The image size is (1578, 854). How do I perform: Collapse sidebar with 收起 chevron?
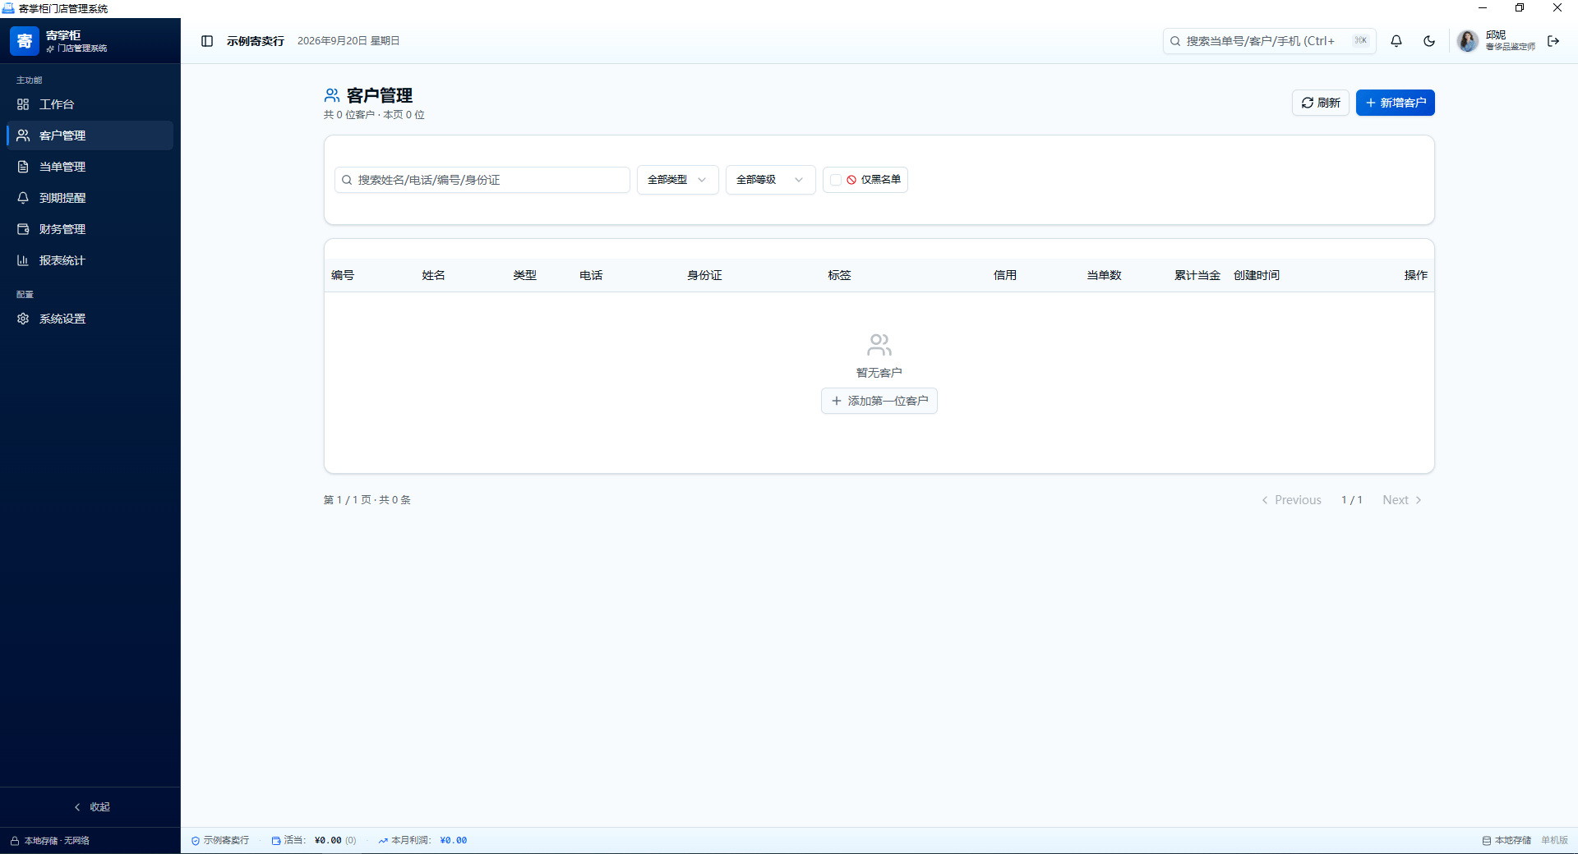(90, 807)
